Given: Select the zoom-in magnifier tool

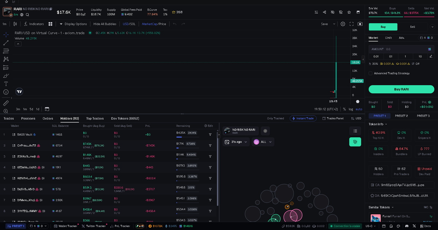Looking at the screenshot, I should (6, 111).
